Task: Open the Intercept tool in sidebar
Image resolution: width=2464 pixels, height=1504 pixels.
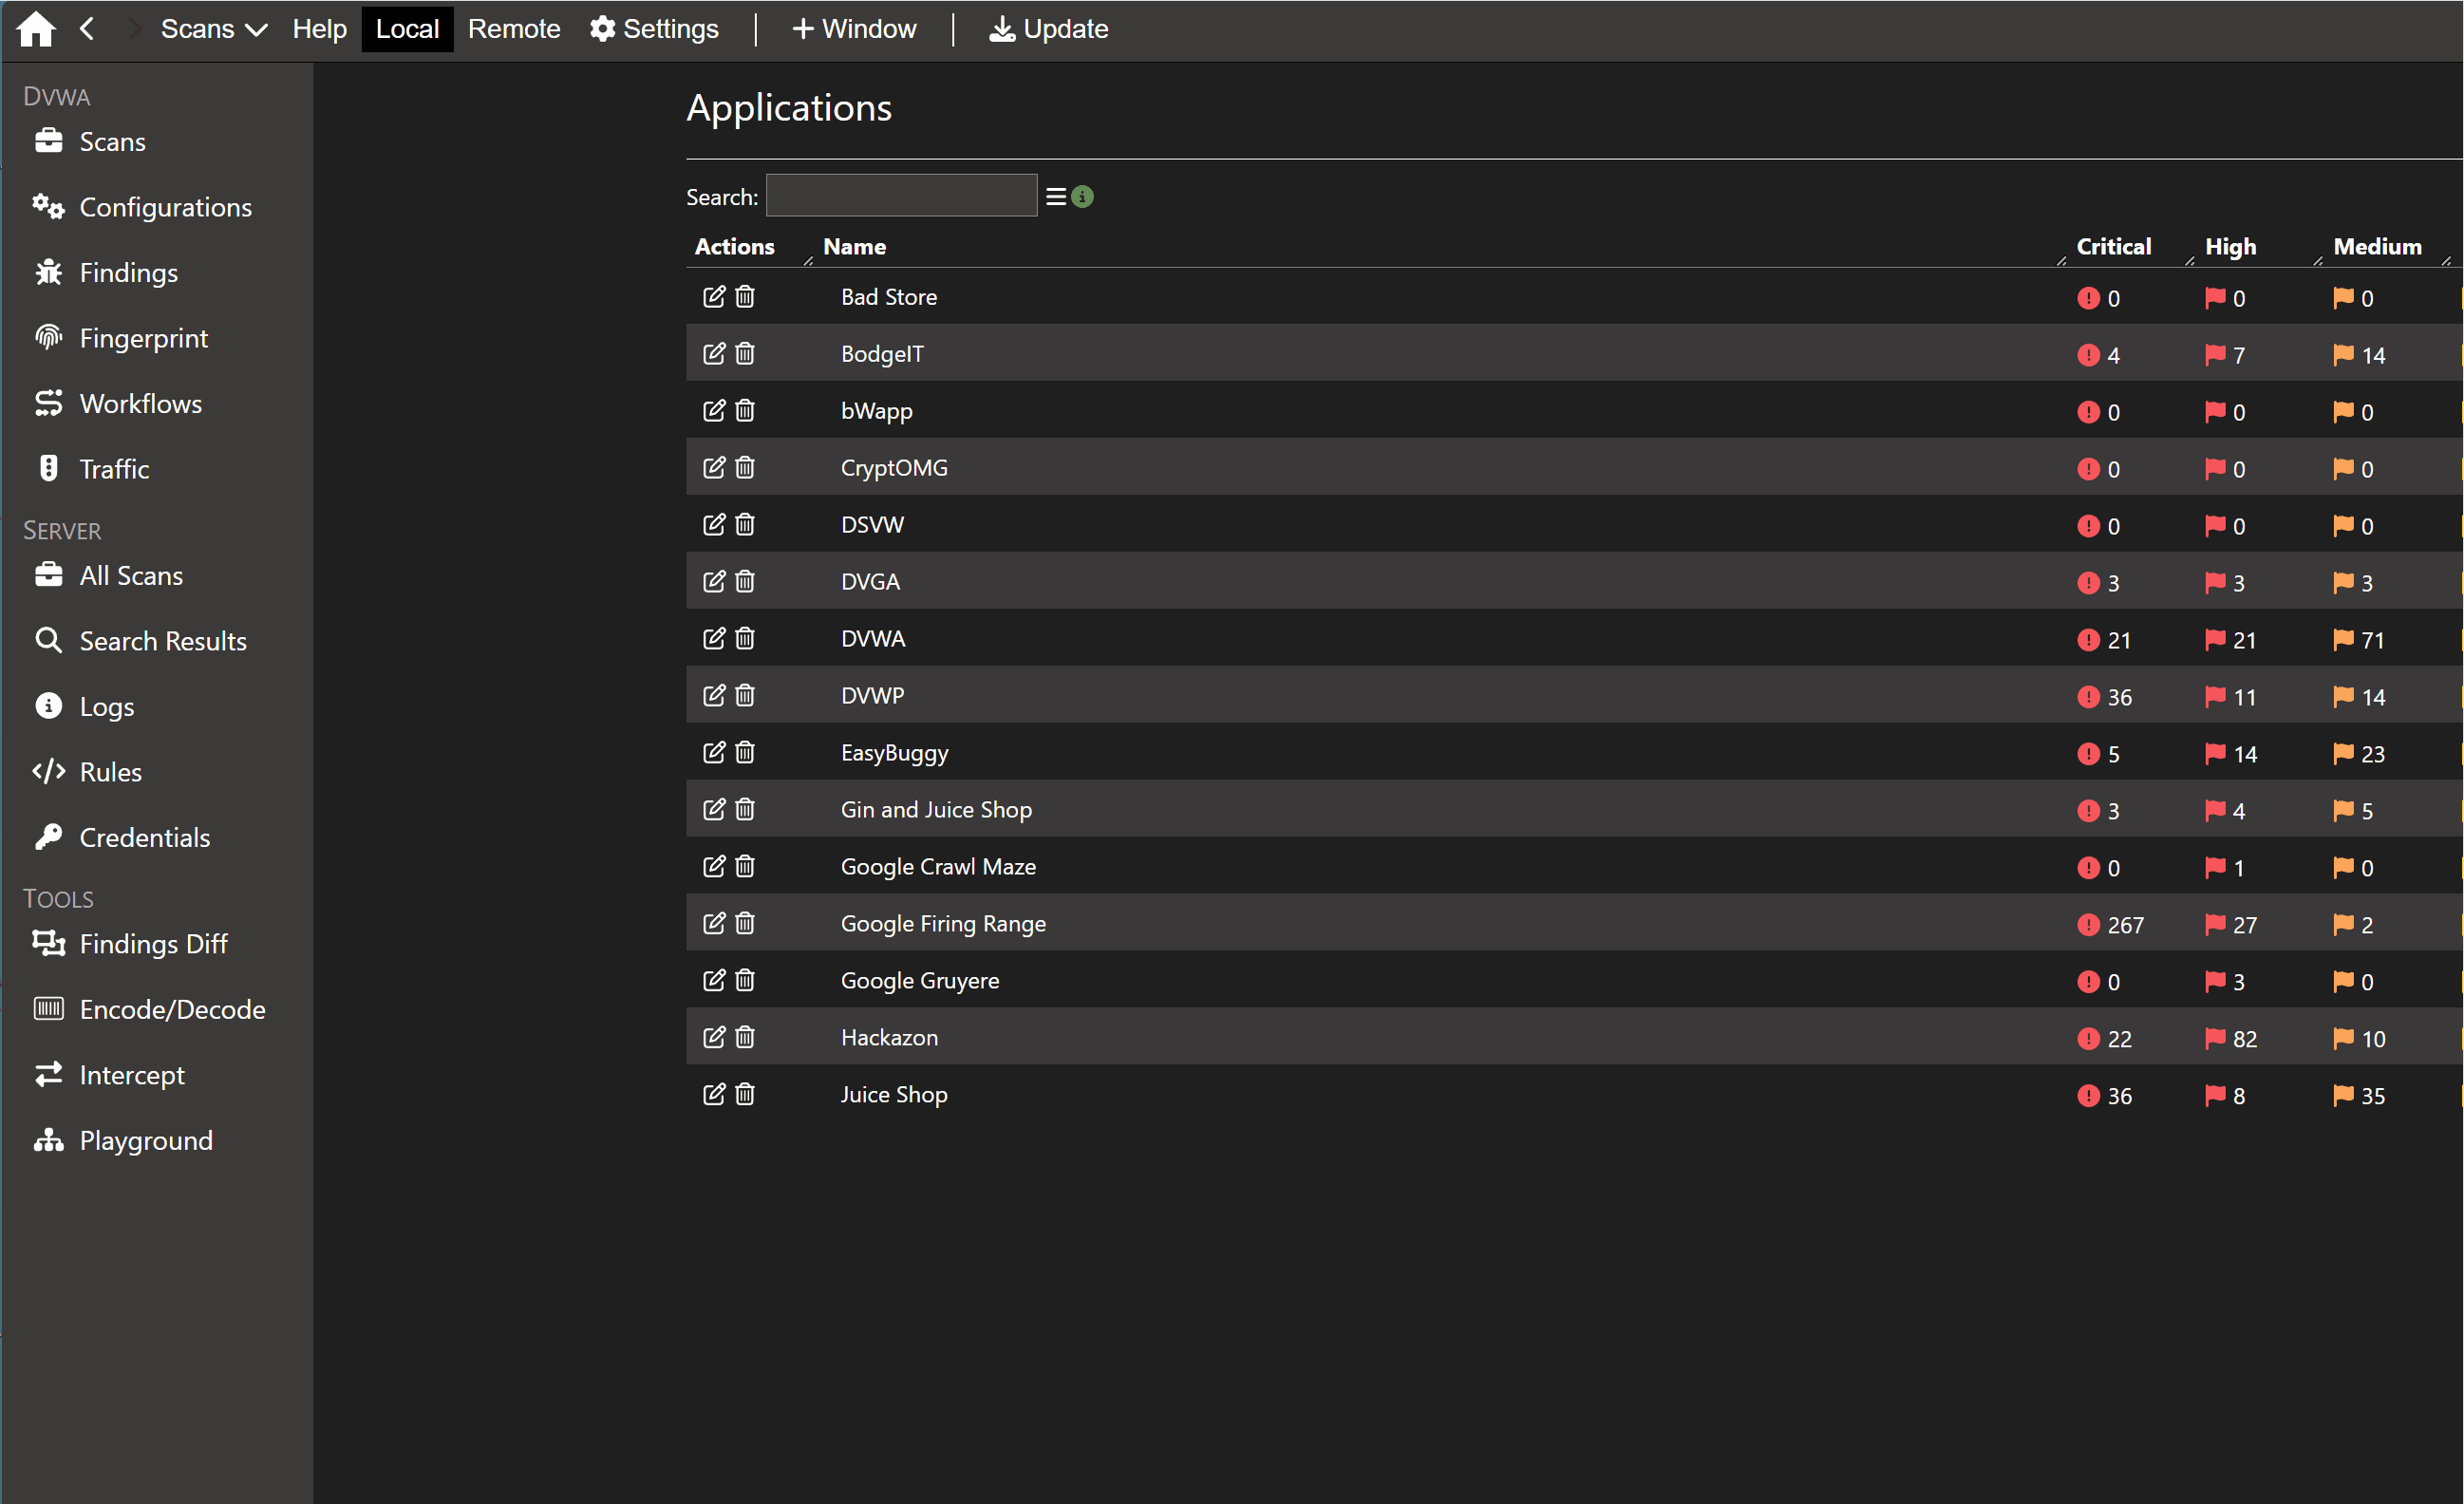Action: 131,1075
